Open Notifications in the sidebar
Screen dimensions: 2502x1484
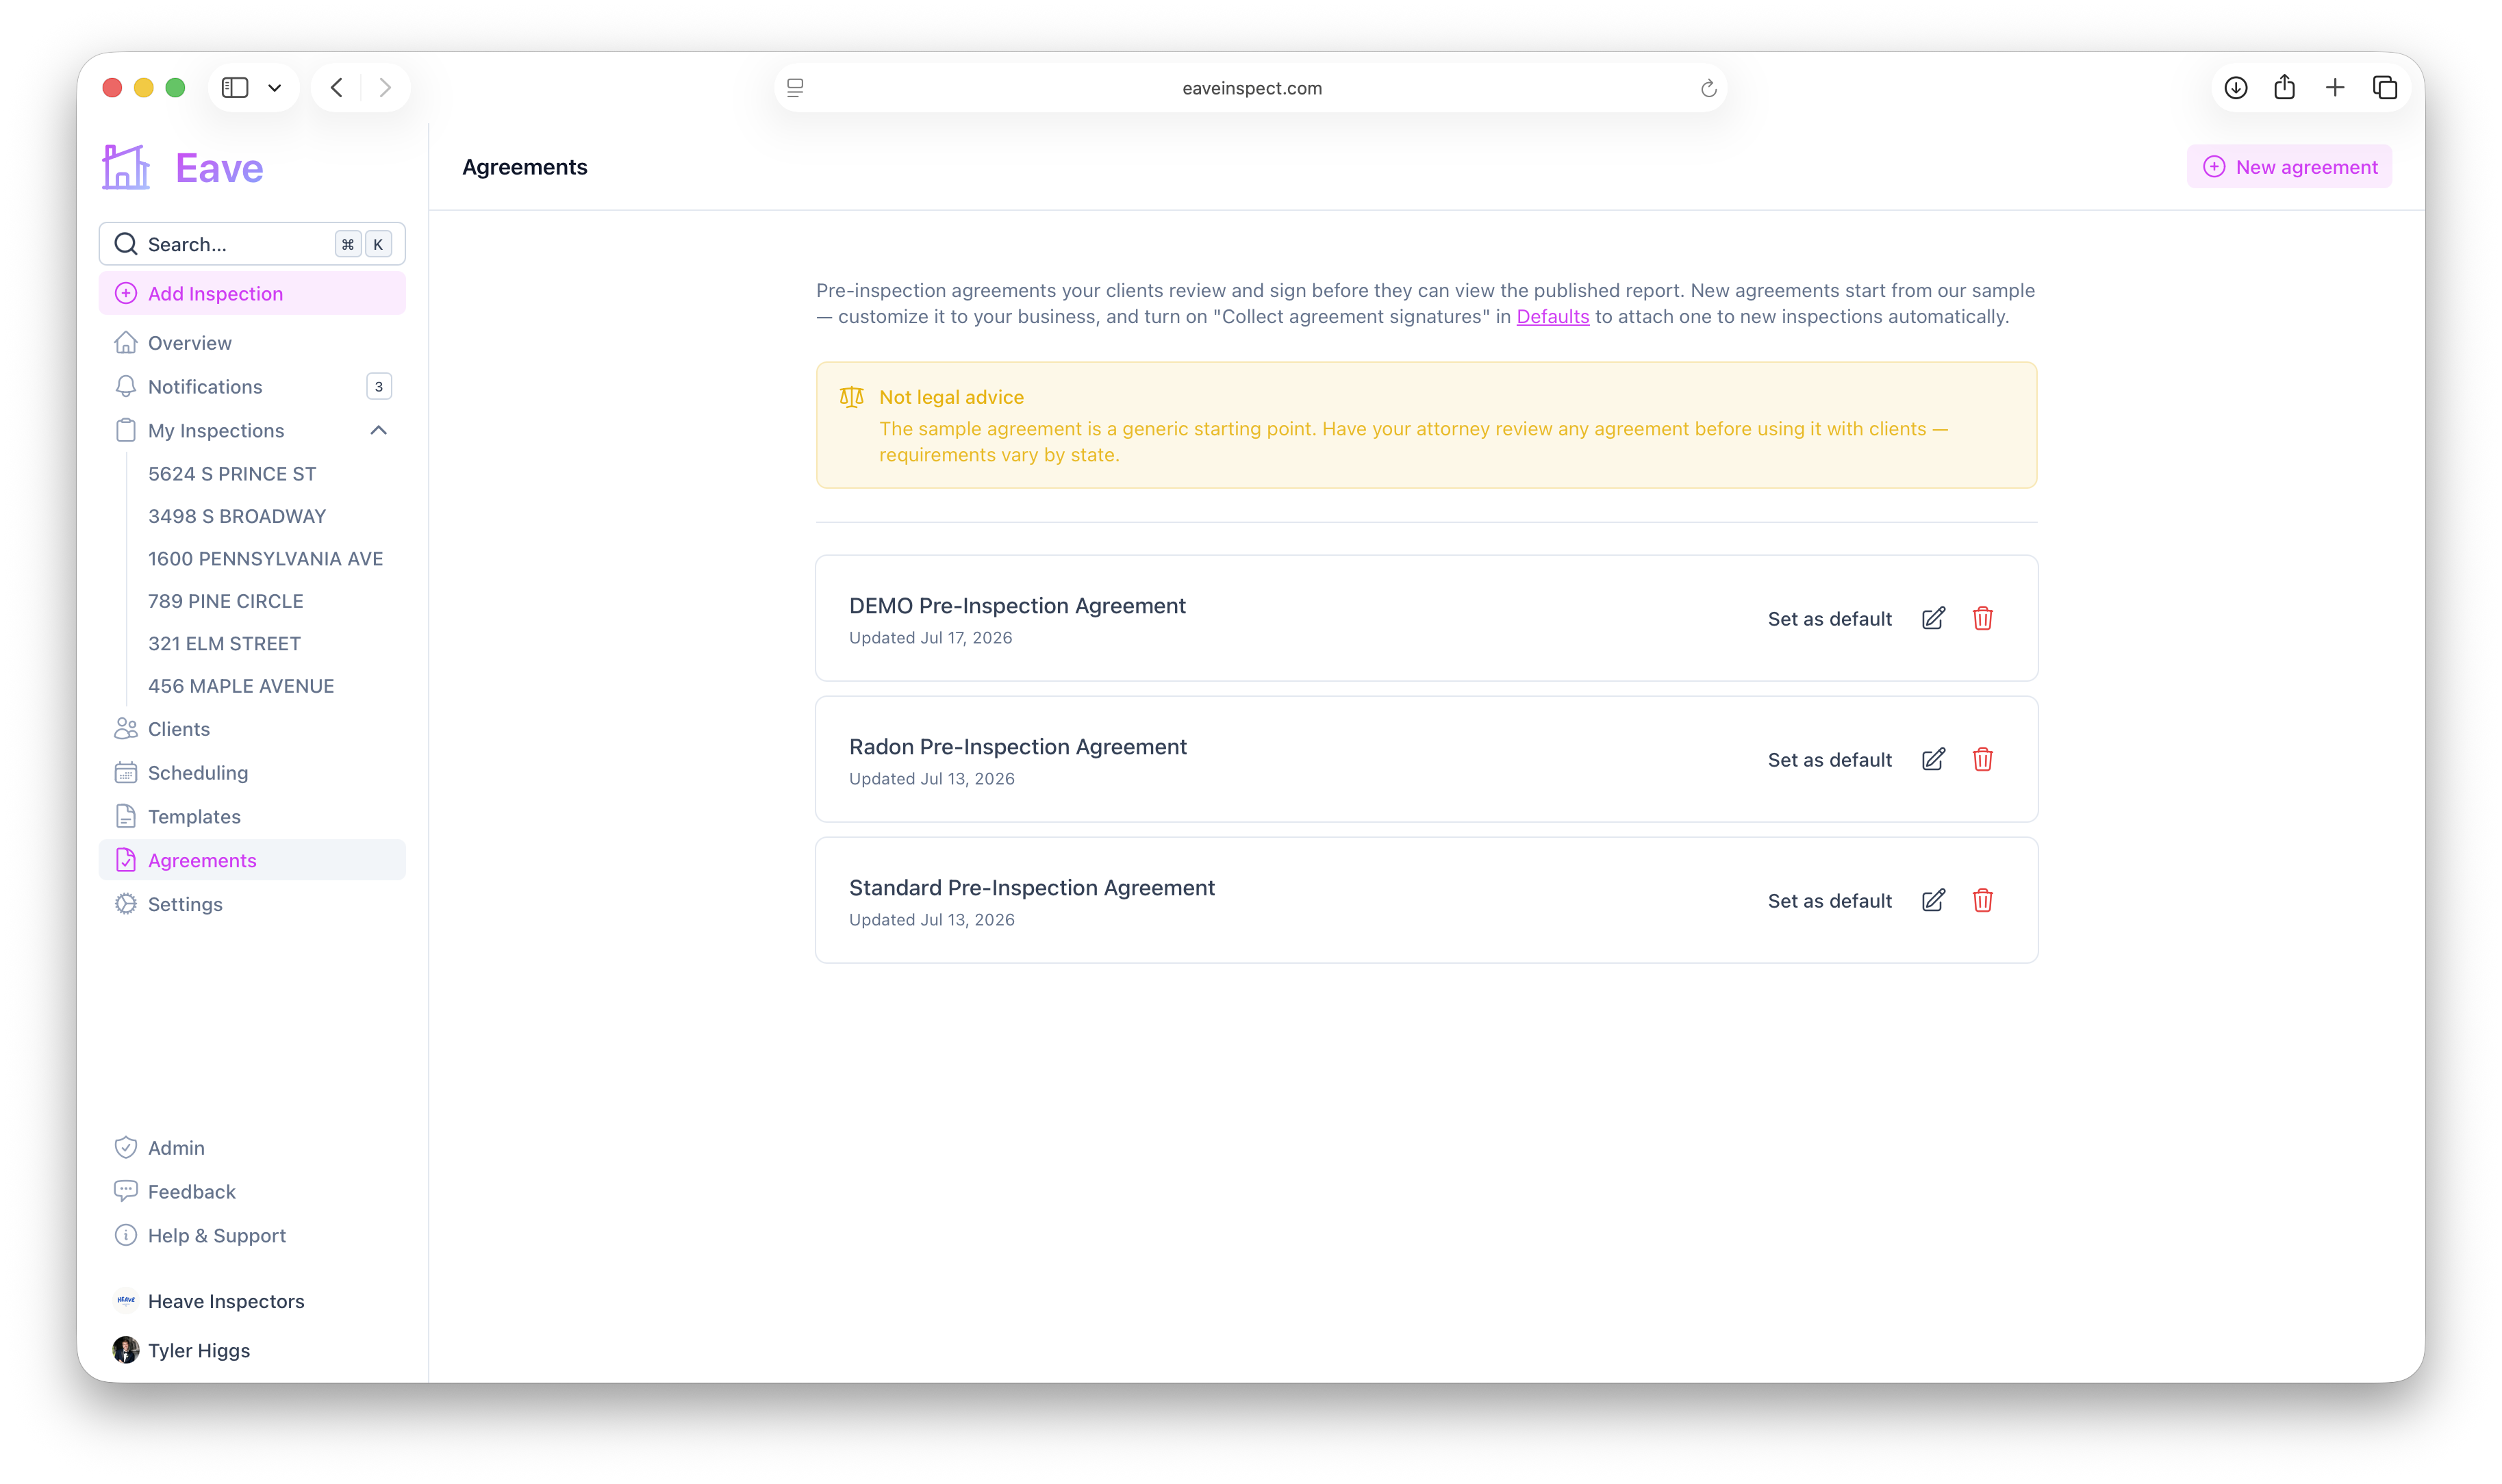coord(252,387)
